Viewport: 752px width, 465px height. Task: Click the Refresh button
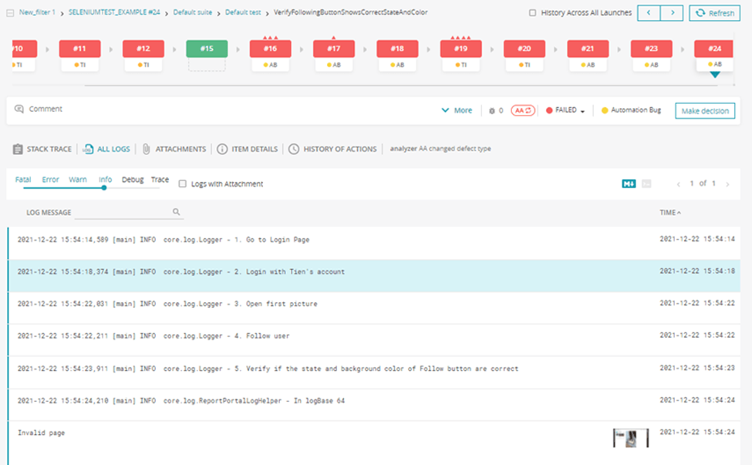[714, 13]
